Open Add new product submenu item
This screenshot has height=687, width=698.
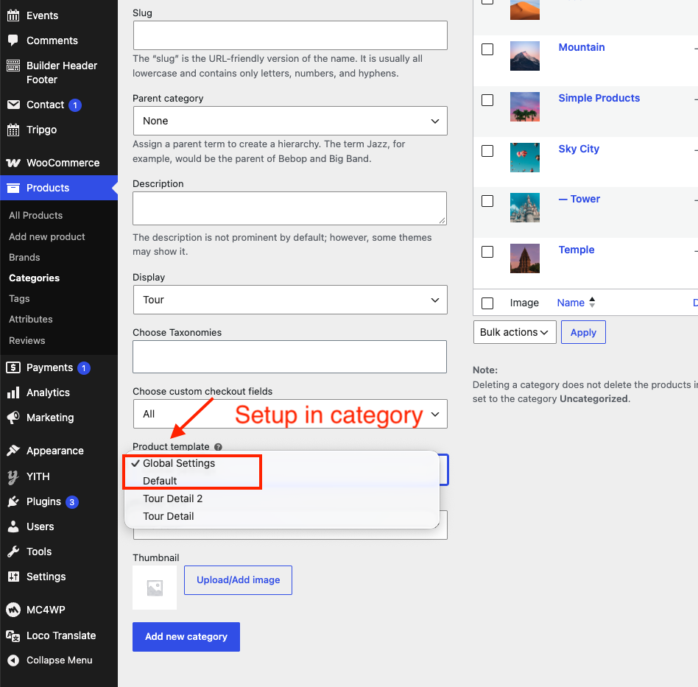pos(46,237)
